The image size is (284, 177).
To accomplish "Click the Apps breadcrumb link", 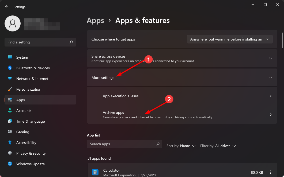I will point(95,21).
